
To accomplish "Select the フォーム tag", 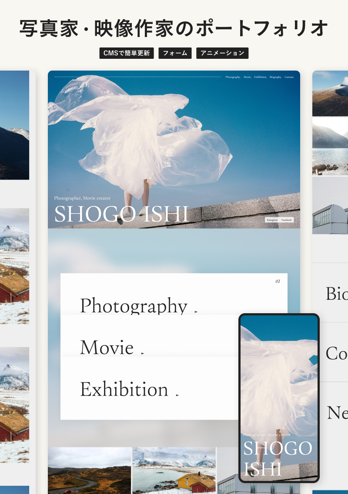I will tap(175, 53).
